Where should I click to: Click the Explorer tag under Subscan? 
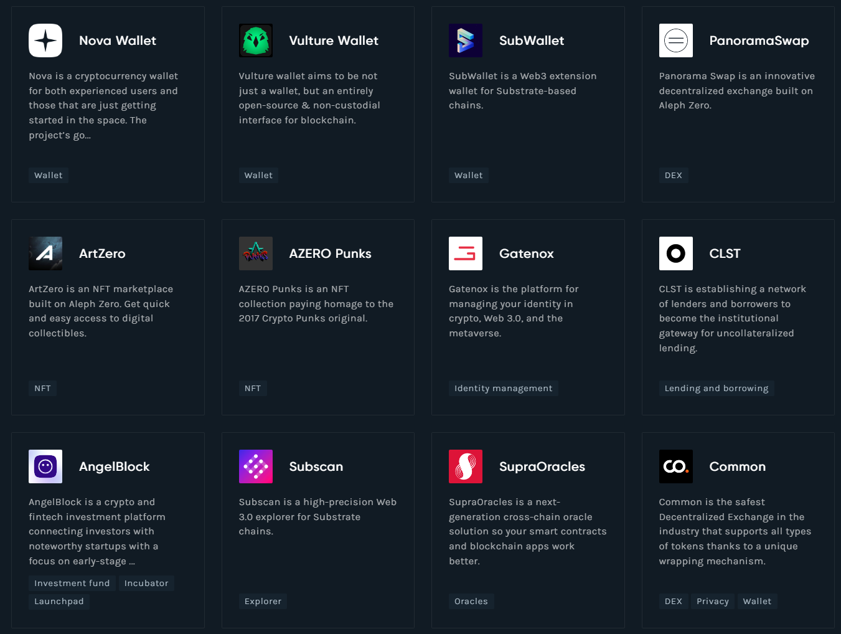(263, 602)
